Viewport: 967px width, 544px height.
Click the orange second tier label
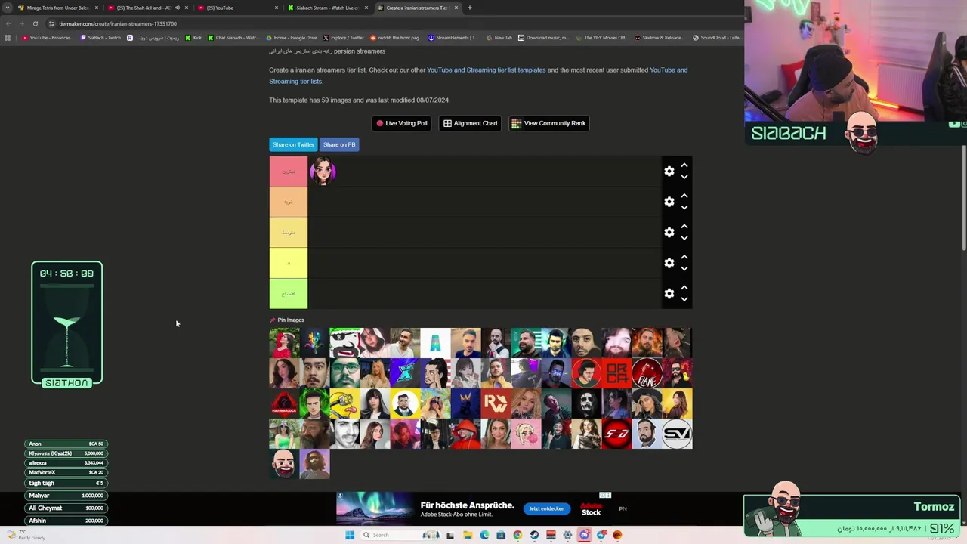click(x=289, y=202)
